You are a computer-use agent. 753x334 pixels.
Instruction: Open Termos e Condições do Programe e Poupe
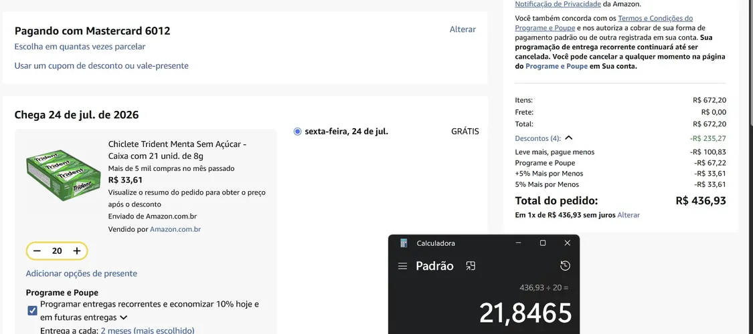pos(604,23)
